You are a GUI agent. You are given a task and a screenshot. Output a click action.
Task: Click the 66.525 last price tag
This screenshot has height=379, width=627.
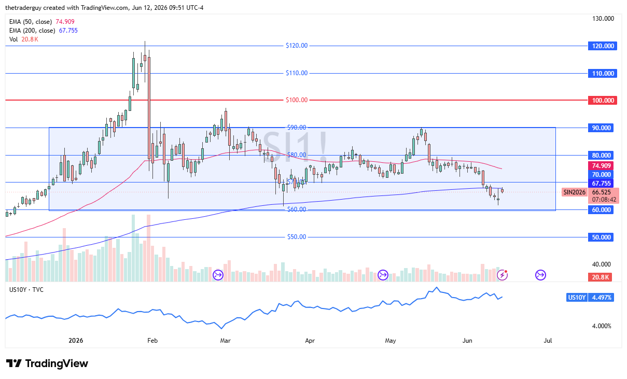tap(602, 192)
